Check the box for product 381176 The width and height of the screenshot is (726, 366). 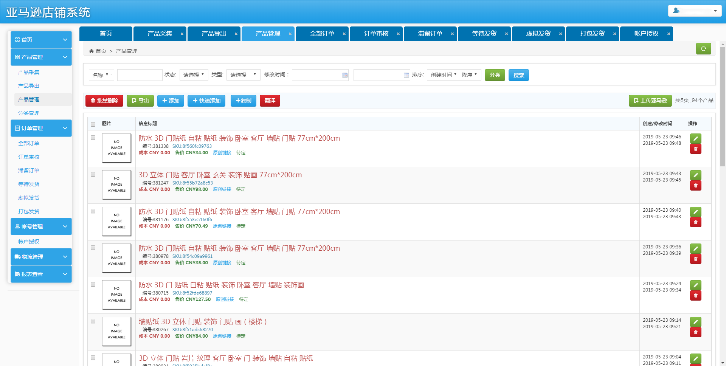tap(93, 211)
